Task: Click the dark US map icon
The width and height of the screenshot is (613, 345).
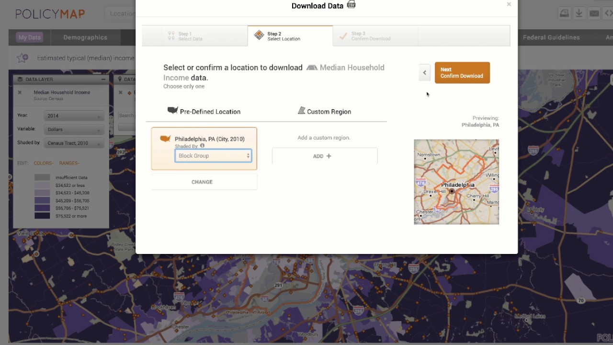Action: coord(172,110)
